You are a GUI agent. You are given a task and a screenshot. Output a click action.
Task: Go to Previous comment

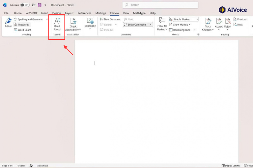click(x=107, y=30)
